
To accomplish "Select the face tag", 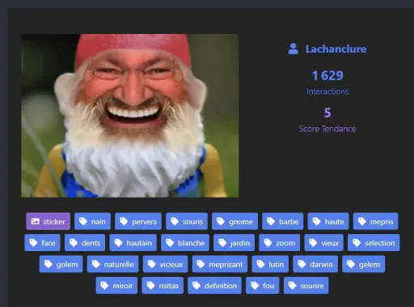I will [x=42, y=243].
